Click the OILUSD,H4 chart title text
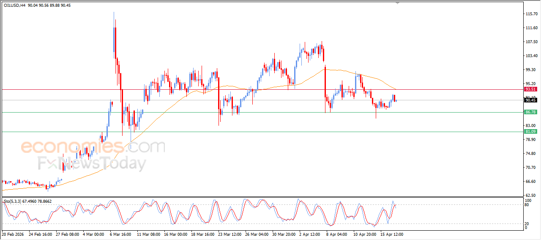This screenshot has height=240, width=541. [x=15, y=5]
